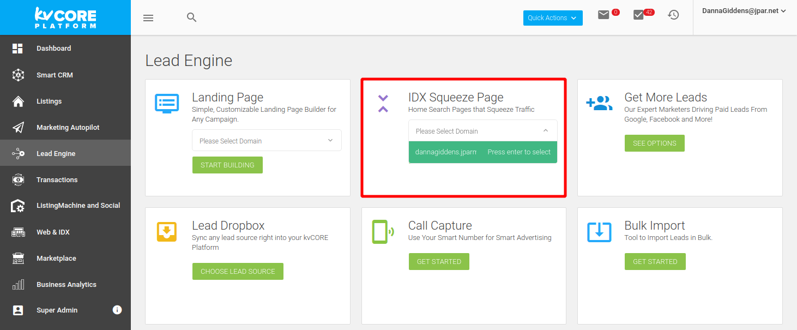Viewport: 797px width, 330px height.
Task: Open Business Analytics menu item
Action: (65, 284)
